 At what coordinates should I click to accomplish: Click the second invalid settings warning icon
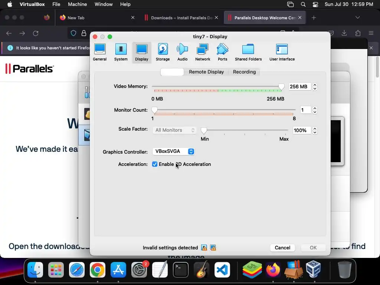(x=213, y=248)
